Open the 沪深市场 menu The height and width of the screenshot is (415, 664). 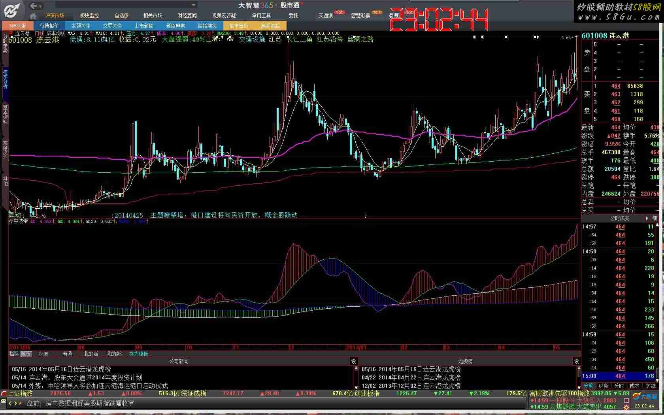[55, 15]
